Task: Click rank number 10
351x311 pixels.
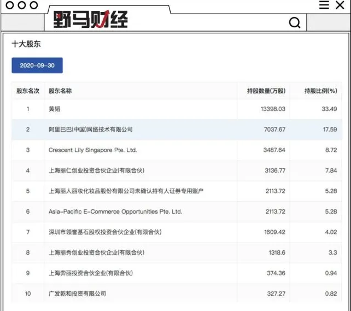Action: coord(28,294)
